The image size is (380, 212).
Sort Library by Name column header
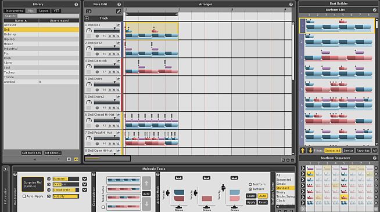coord(21,21)
